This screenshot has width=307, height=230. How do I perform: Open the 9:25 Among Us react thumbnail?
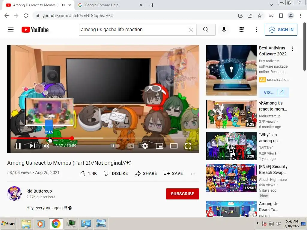(x=231, y=114)
